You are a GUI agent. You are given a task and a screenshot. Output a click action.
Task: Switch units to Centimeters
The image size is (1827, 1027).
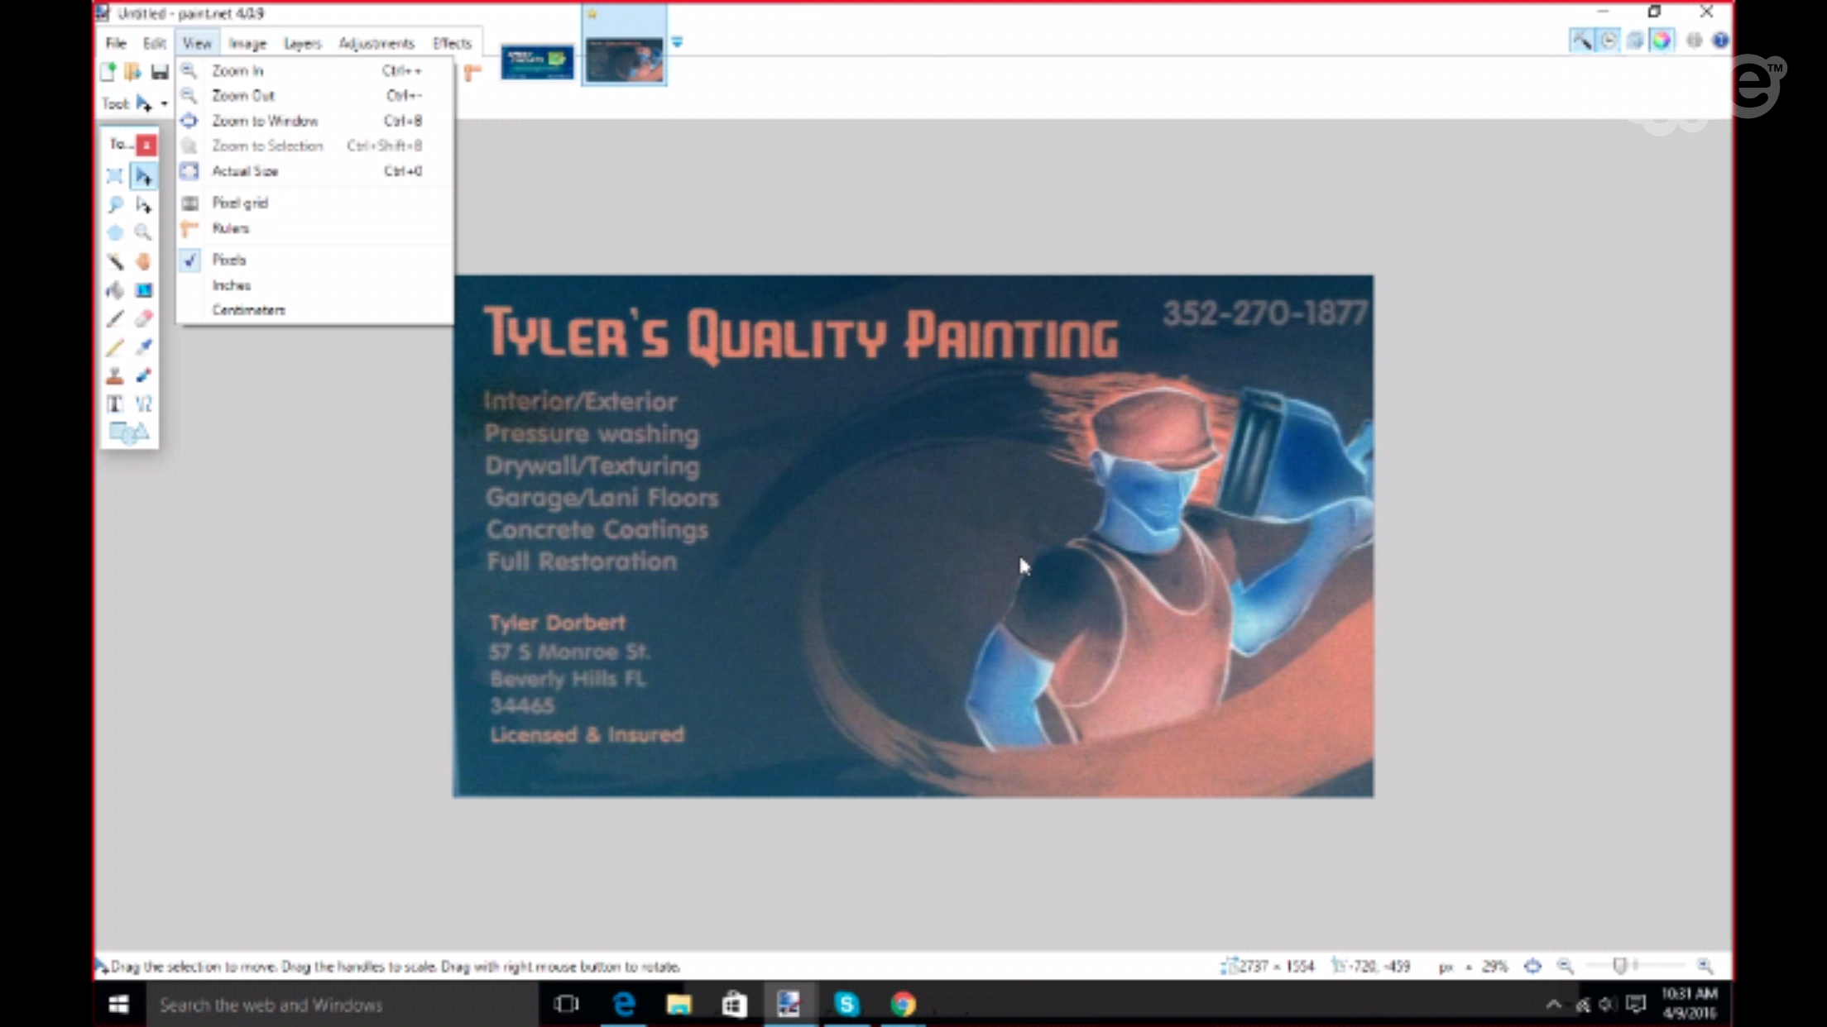pyautogui.click(x=248, y=310)
